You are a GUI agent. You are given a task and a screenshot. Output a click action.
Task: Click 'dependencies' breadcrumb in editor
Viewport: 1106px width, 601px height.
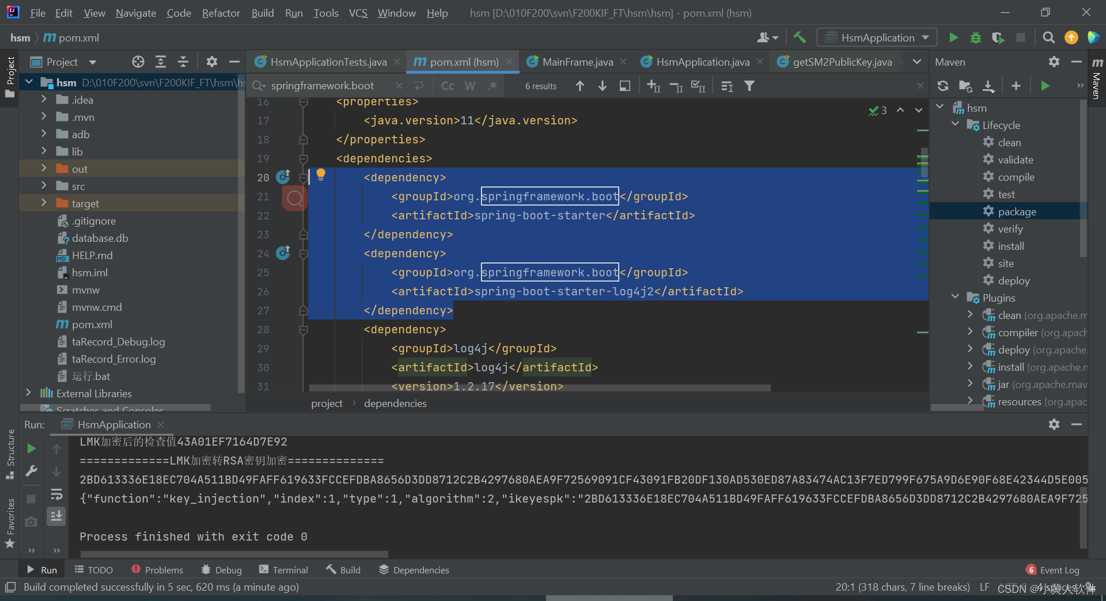click(395, 404)
